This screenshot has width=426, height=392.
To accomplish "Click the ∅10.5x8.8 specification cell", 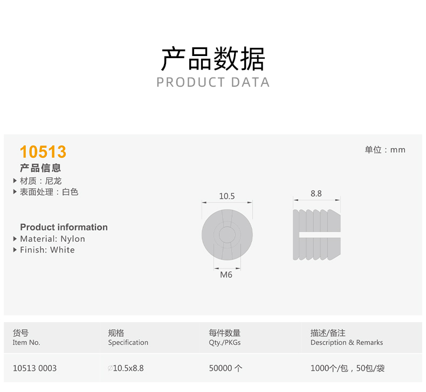I will [126, 368].
